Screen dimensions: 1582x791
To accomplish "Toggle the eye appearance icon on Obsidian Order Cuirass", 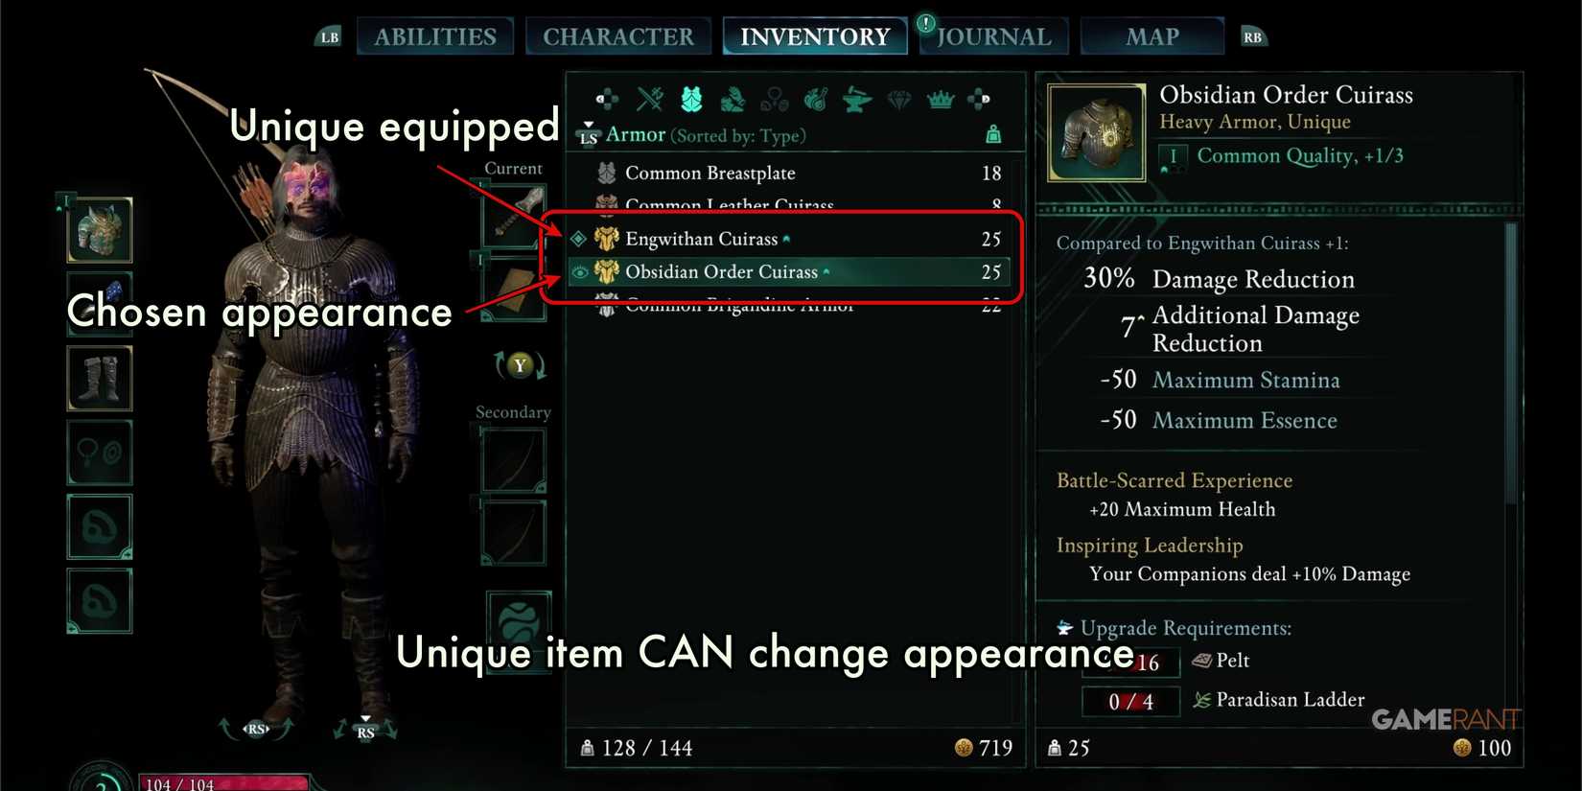I will [580, 272].
